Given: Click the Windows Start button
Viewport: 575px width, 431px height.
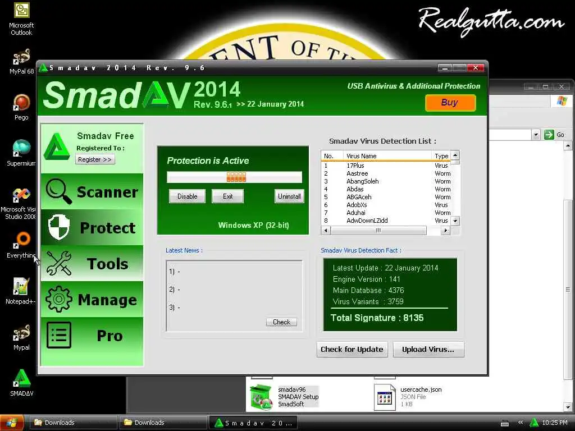Looking at the screenshot, I should [x=12, y=423].
